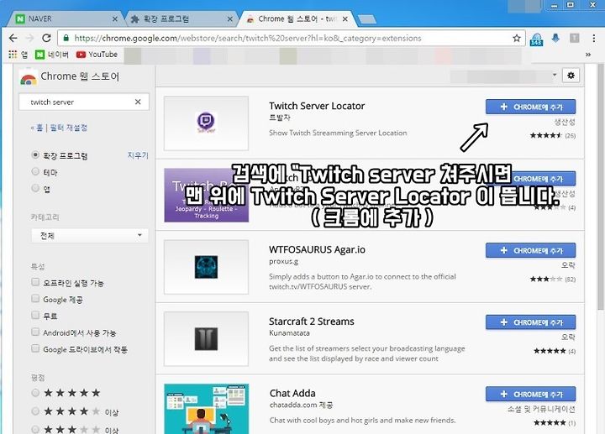Click the Twitch Server Locator star rating
This screenshot has height=434, width=605.
(x=545, y=135)
